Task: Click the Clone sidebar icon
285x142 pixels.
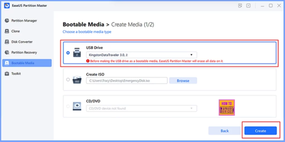Action: pyautogui.click(x=7, y=31)
